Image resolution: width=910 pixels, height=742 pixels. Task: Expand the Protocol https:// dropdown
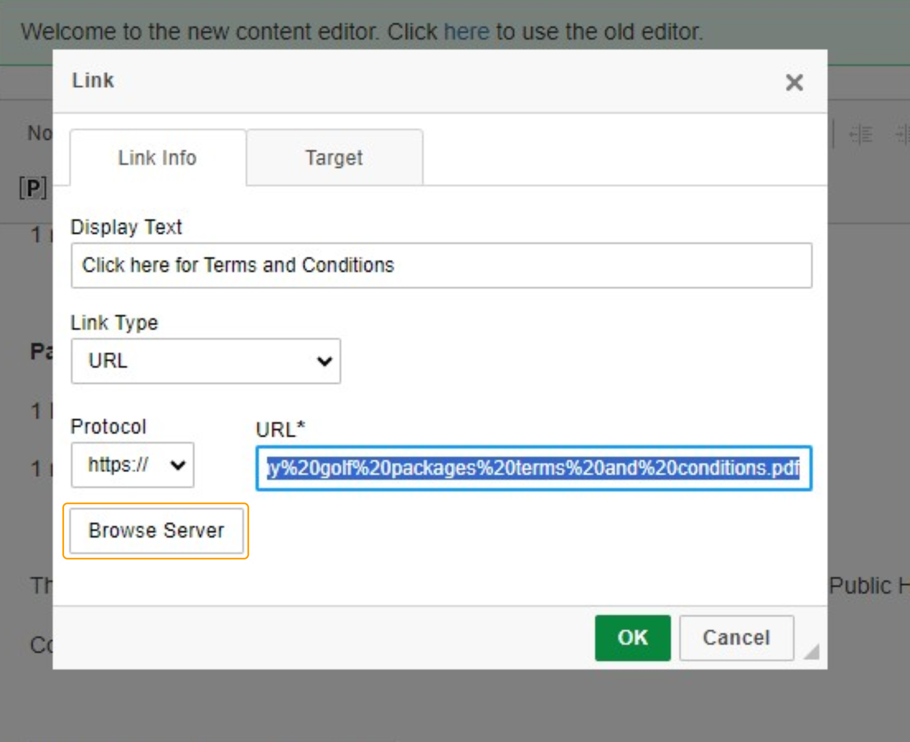pos(132,465)
